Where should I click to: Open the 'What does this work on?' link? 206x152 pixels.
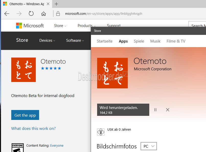point(33,128)
